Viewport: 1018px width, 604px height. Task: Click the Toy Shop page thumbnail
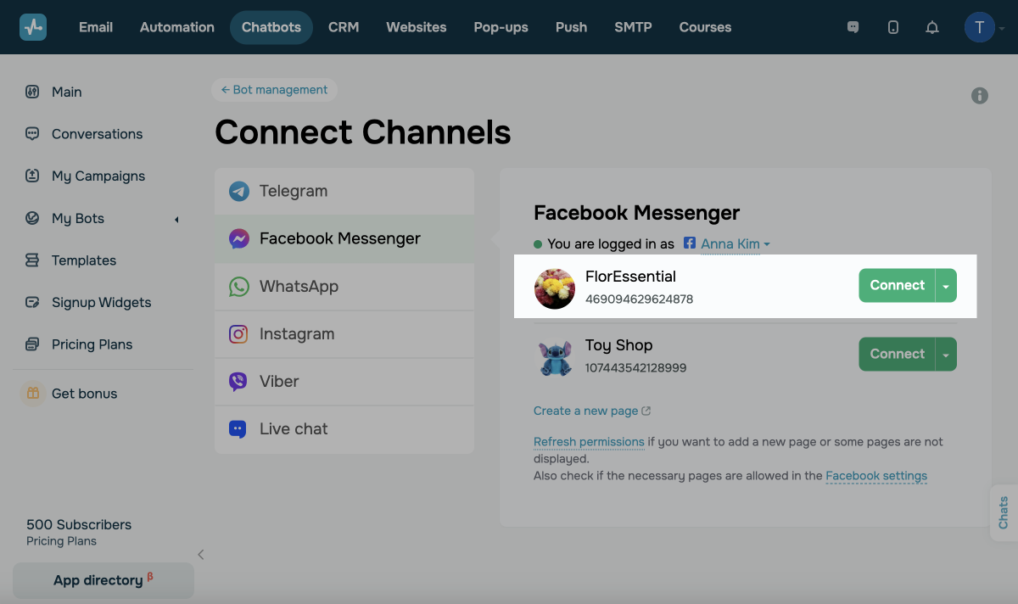[555, 357]
